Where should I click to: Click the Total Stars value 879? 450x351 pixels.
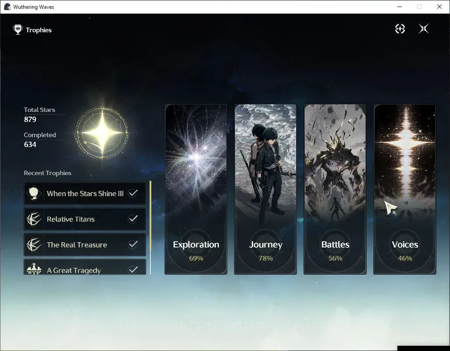click(30, 119)
